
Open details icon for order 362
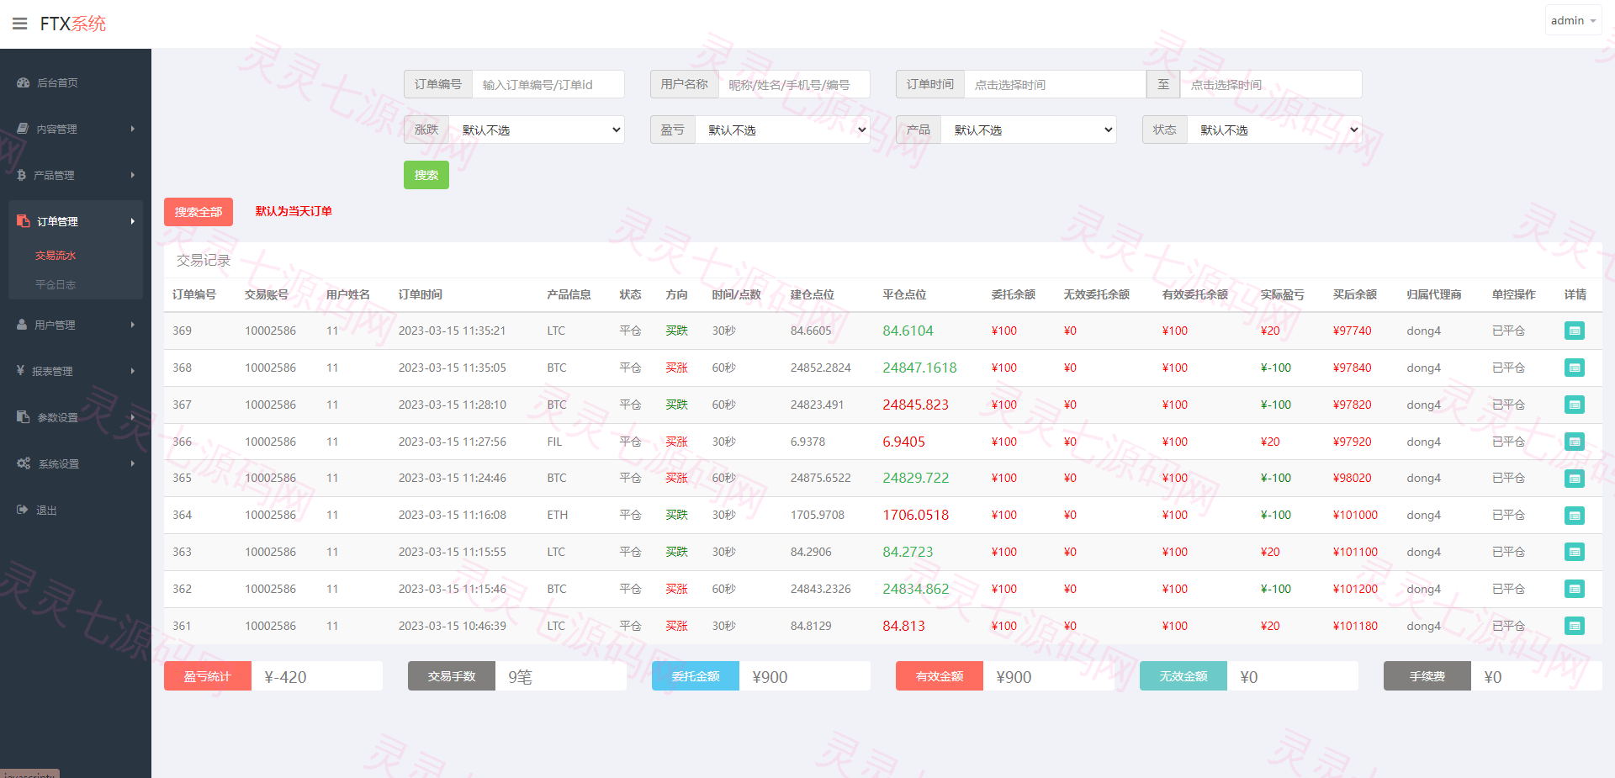tap(1575, 589)
